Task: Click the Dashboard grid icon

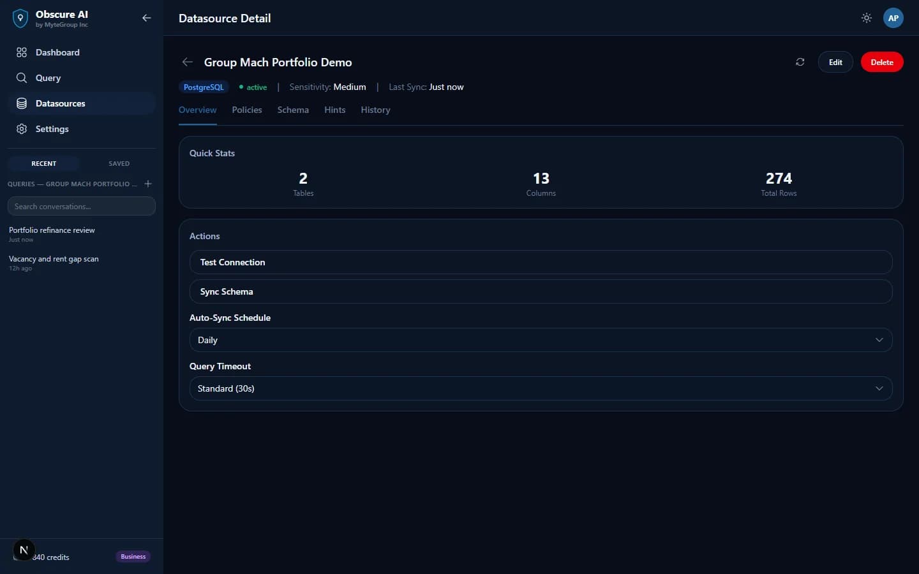Action: point(22,52)
